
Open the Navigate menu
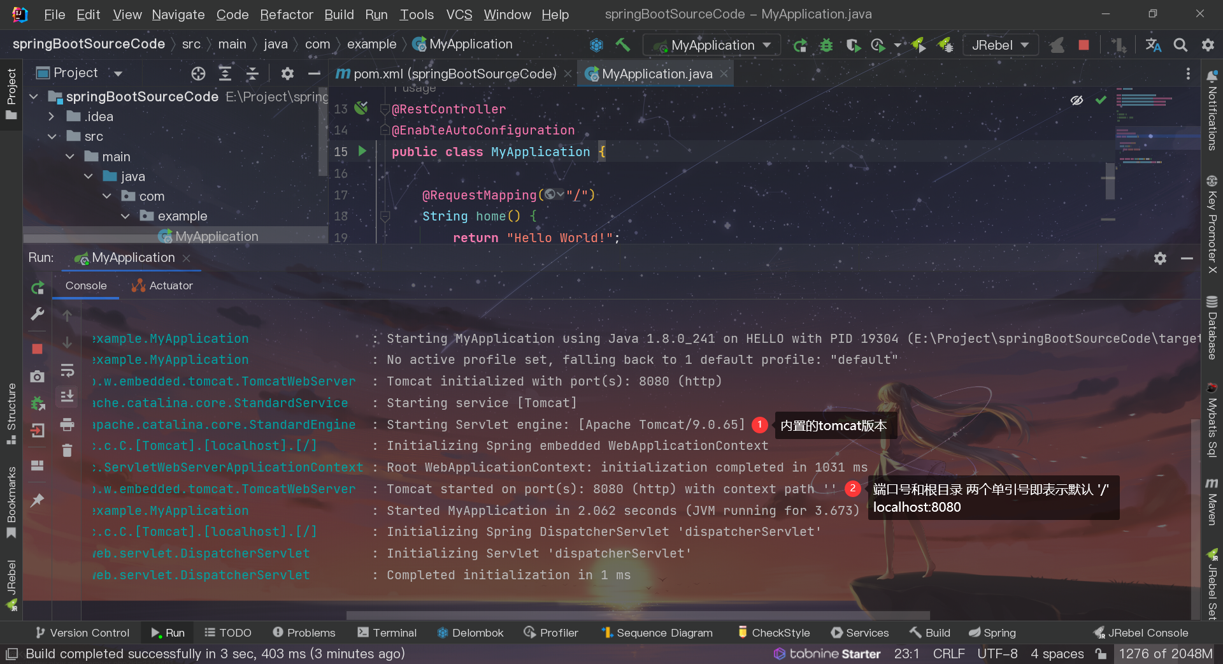[178, 14]
